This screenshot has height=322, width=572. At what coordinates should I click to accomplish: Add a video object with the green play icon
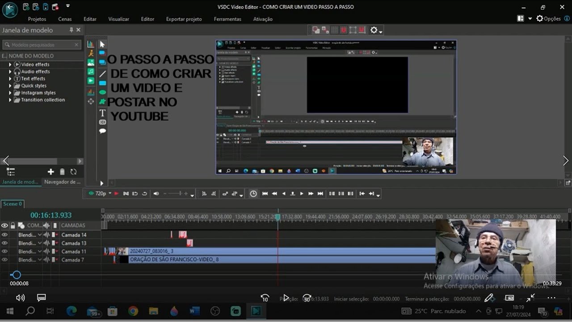91,80
